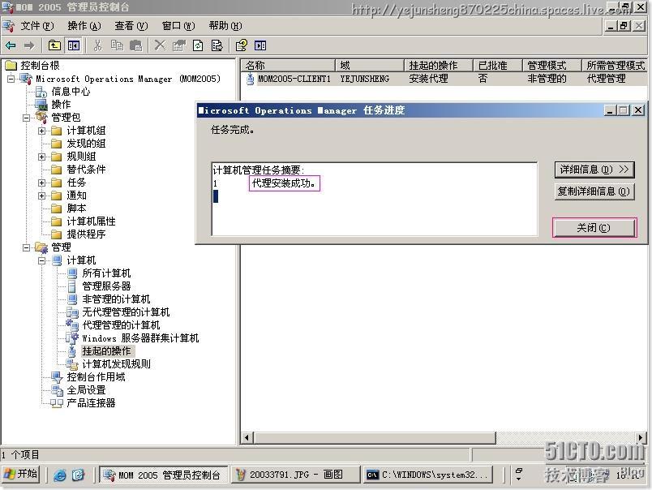Click the horizontal scrollbar right arrow

641,437
